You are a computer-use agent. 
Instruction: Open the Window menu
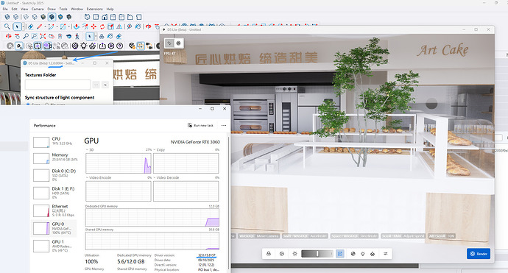[x=77, y=9]
